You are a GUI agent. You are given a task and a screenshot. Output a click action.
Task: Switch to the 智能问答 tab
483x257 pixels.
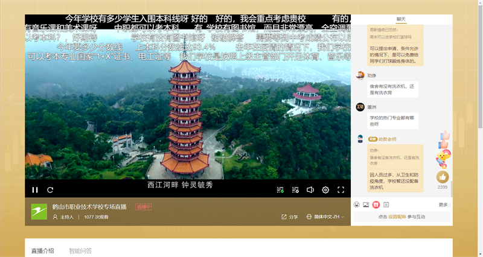(x=80, y=250)
